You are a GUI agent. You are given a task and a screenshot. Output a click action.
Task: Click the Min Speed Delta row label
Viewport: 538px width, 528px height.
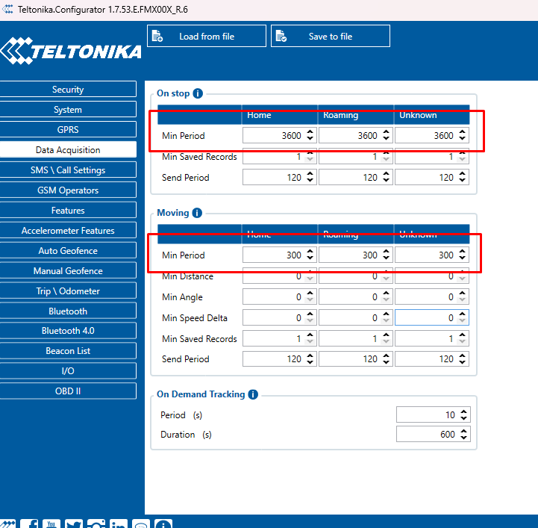[195, 318]
